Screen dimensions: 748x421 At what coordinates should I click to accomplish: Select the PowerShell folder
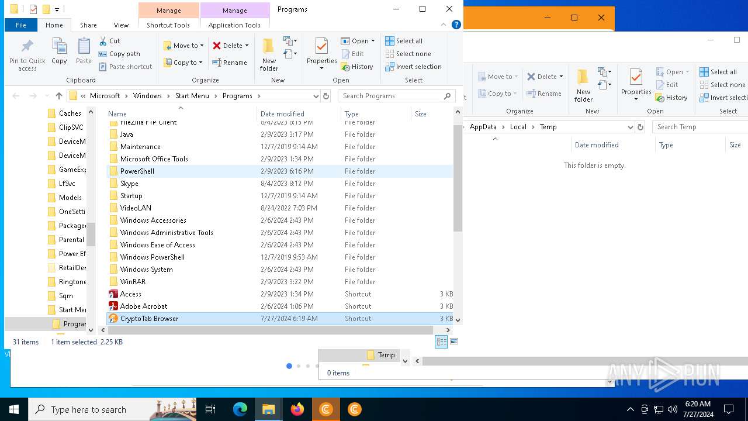(279, 171)
